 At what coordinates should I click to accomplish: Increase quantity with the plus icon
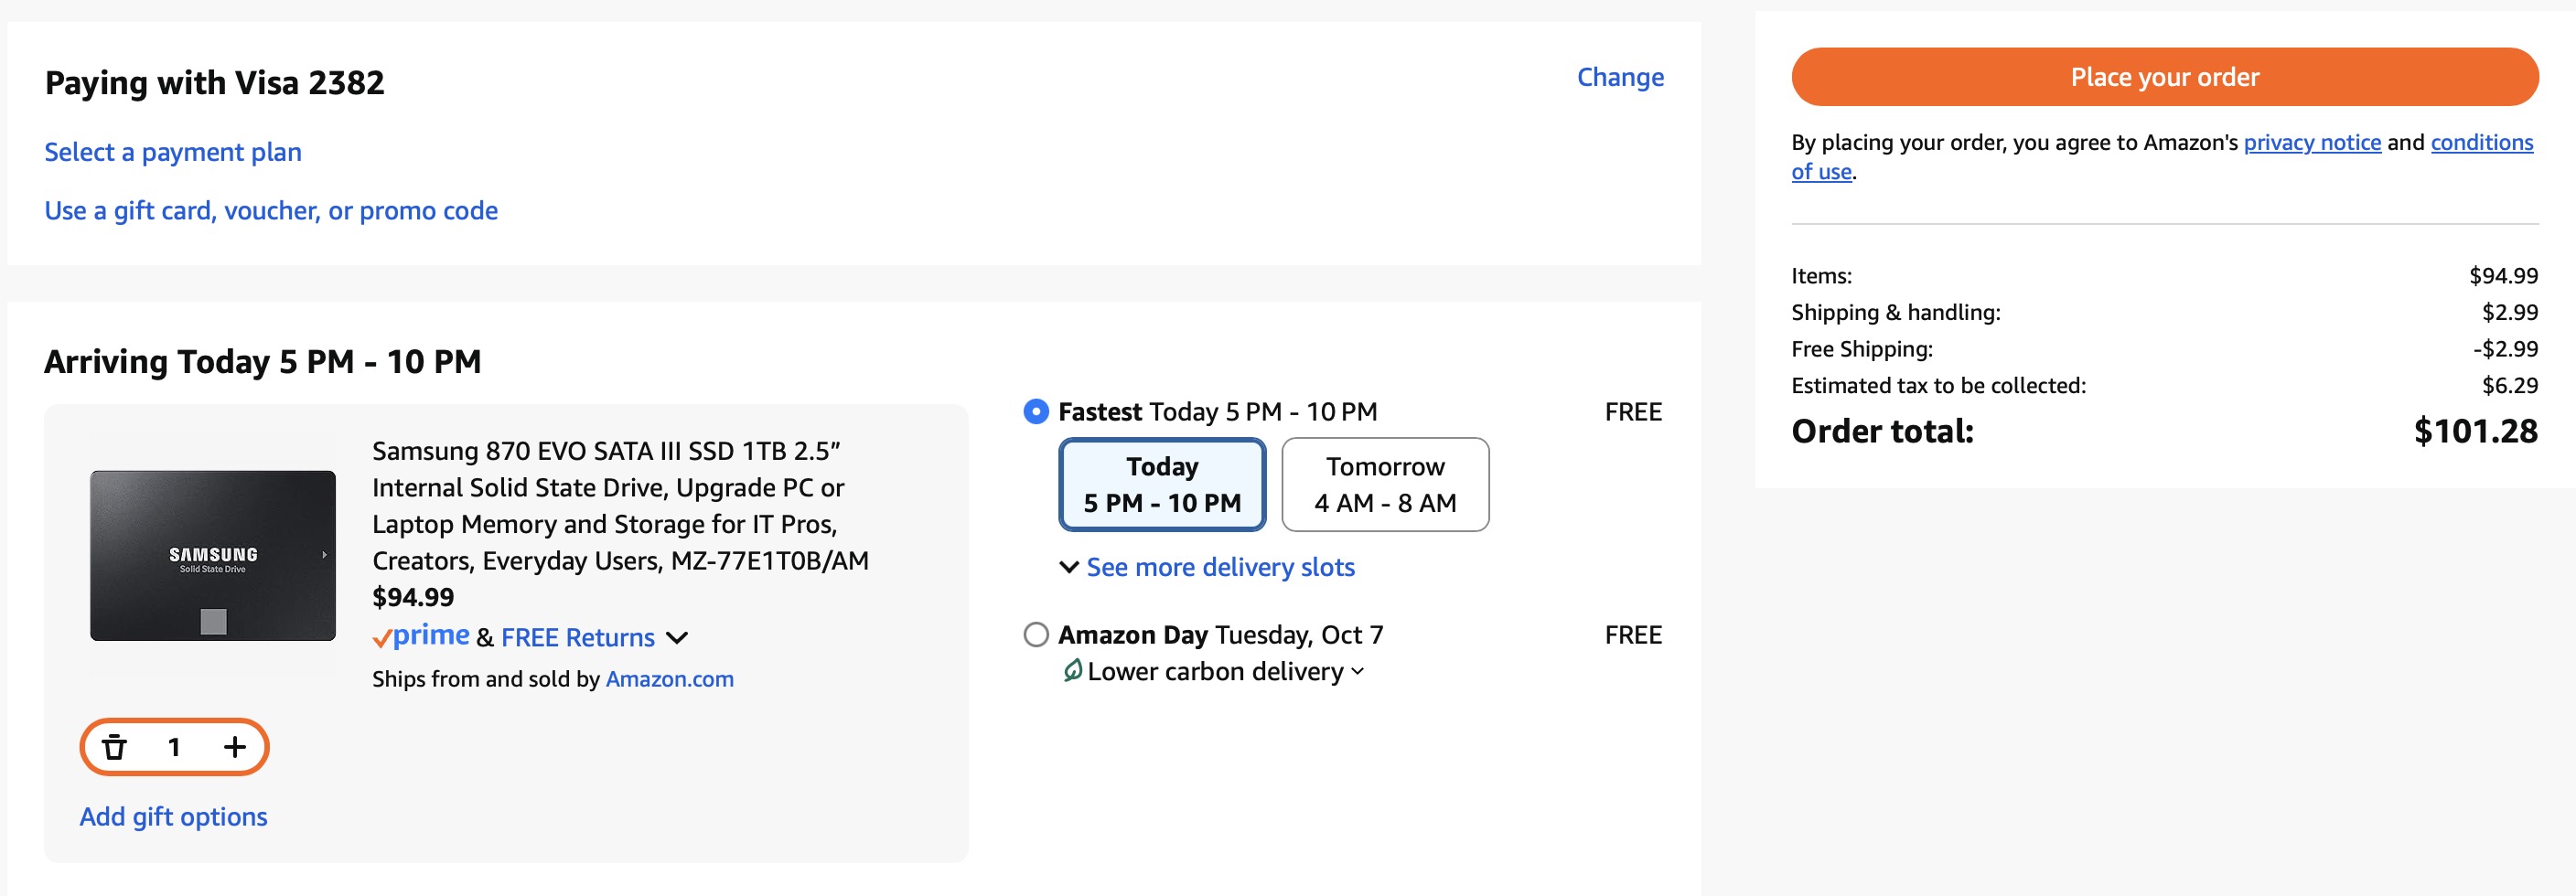235,747
